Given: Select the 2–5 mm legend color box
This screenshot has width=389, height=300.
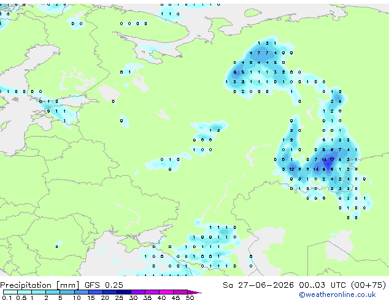Looking at the screenshot, I should pos(53,292).
